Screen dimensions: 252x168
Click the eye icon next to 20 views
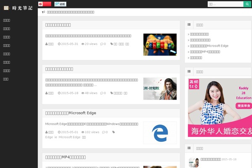(83, 44)
